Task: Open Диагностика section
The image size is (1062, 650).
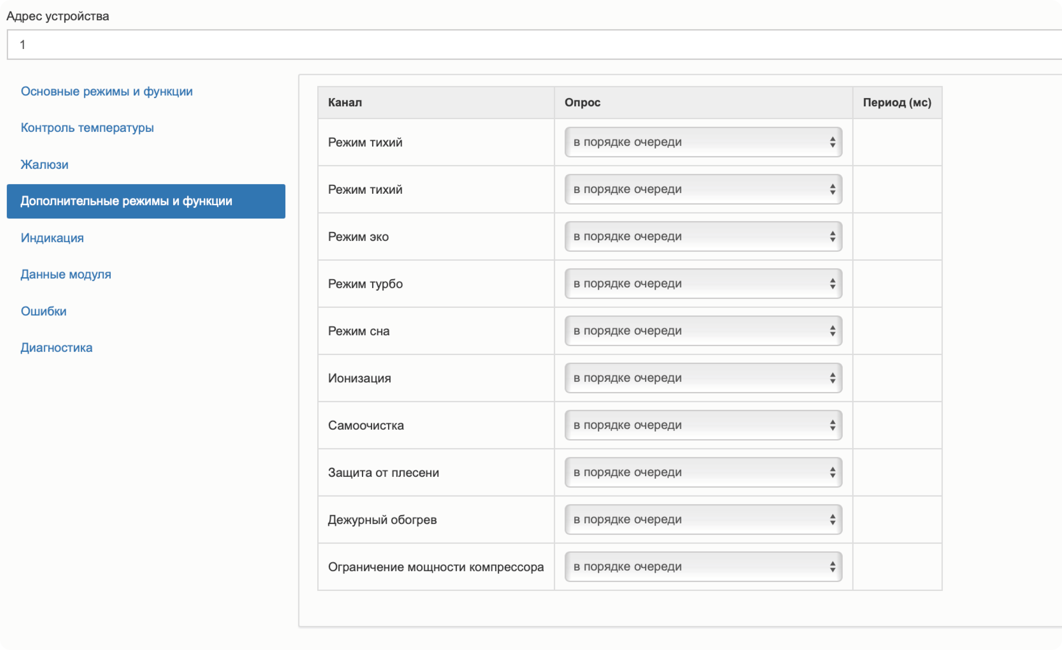Action: (x=57, y=347)
